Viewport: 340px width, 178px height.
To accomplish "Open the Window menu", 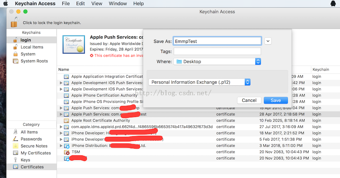I will [118, 4].
